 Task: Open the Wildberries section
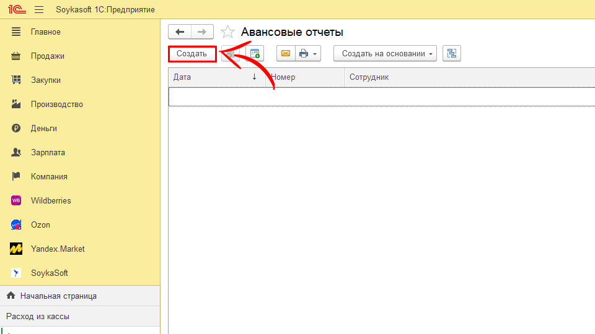51,200
